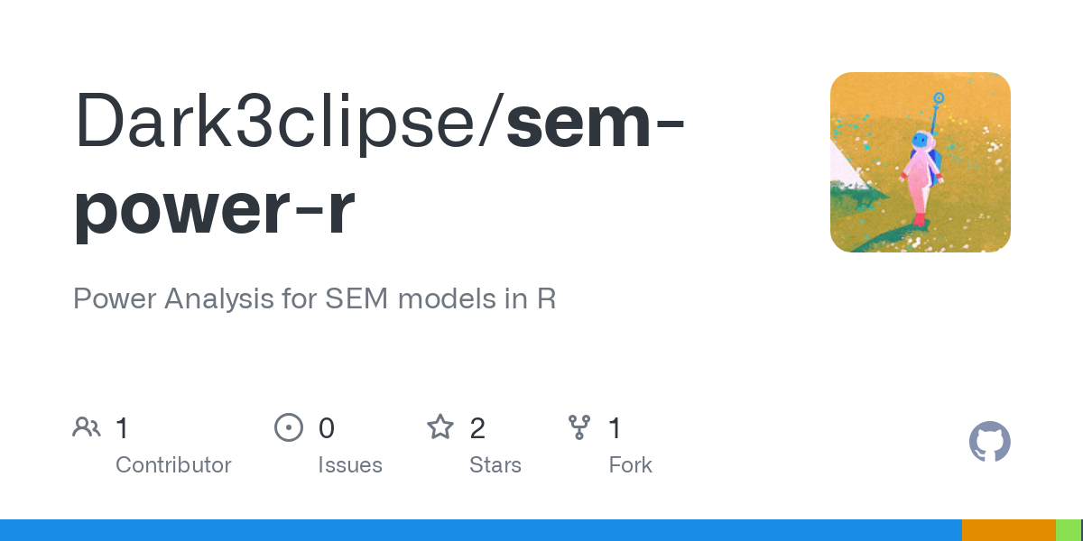Click the stars count number 2
The width and height of the screenshot is (1083, 541).
[477, 428]
